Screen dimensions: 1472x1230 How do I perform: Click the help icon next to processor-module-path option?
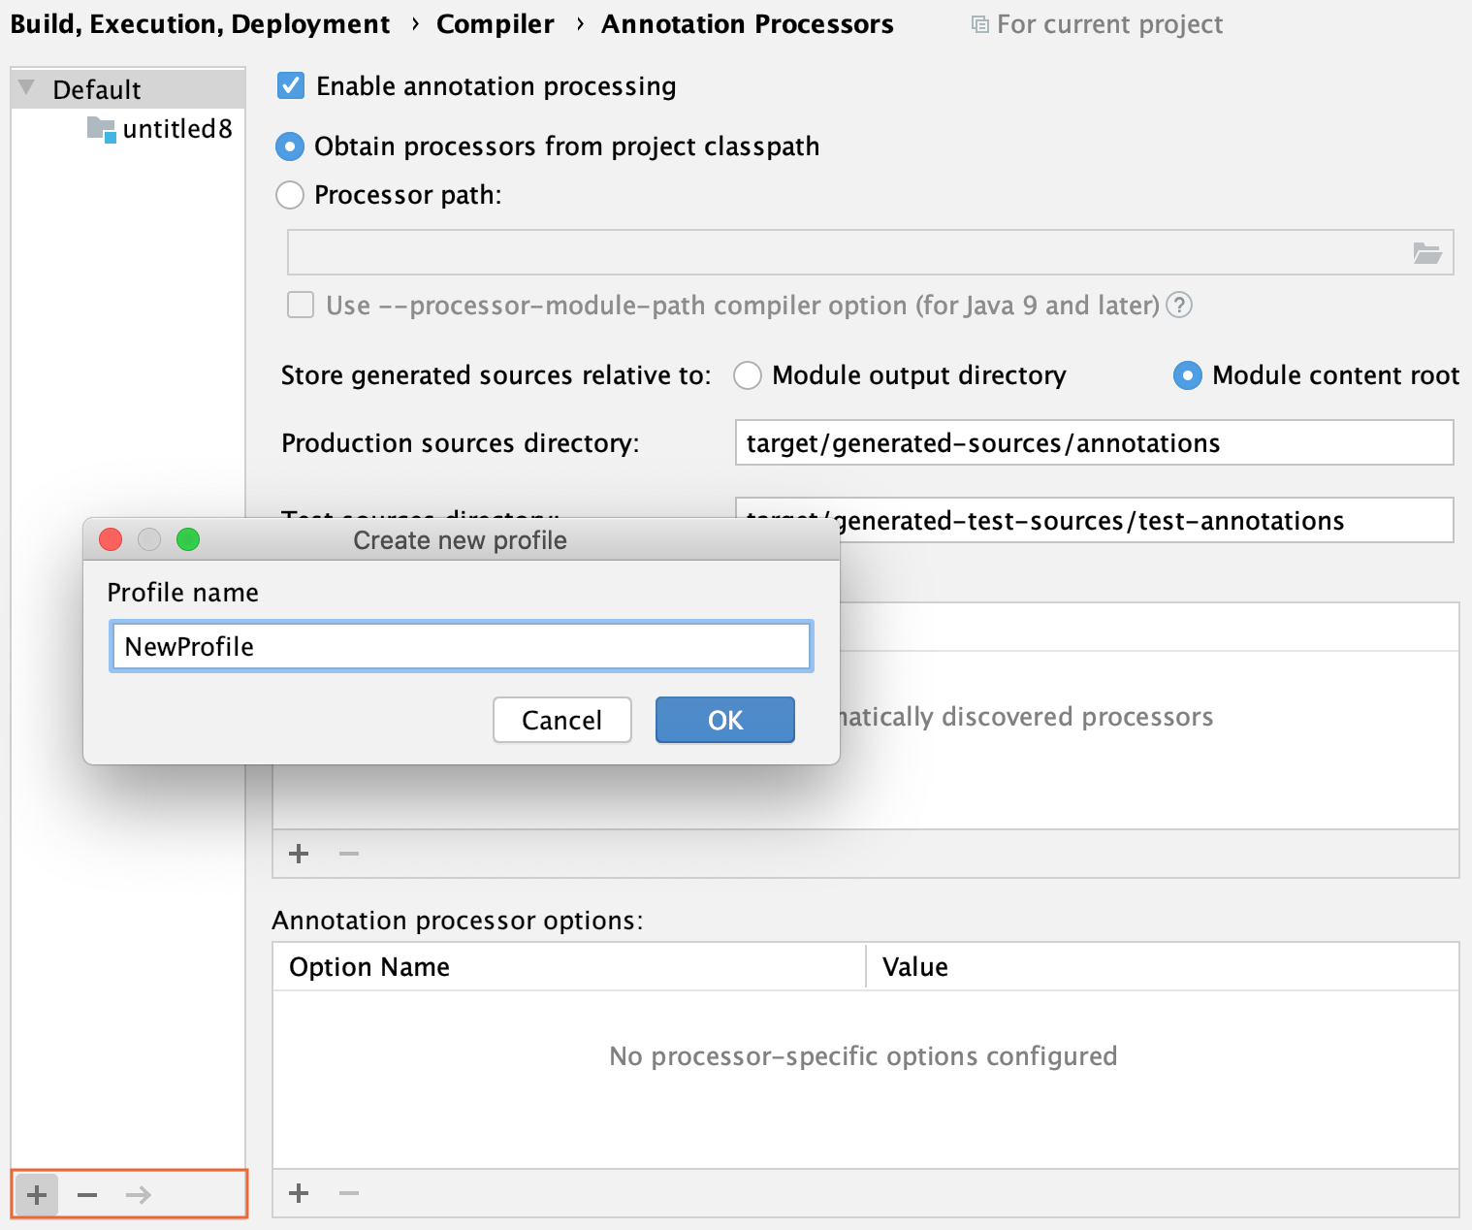click(x=1180, y=306)
